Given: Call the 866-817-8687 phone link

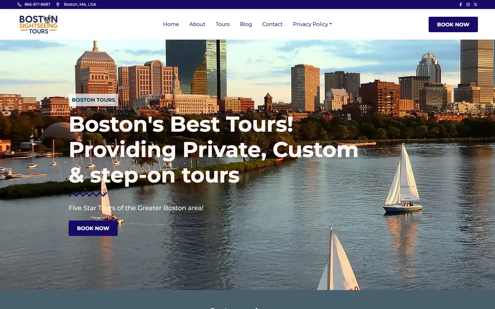Looking at the screenshot, I should pos(37,5).
